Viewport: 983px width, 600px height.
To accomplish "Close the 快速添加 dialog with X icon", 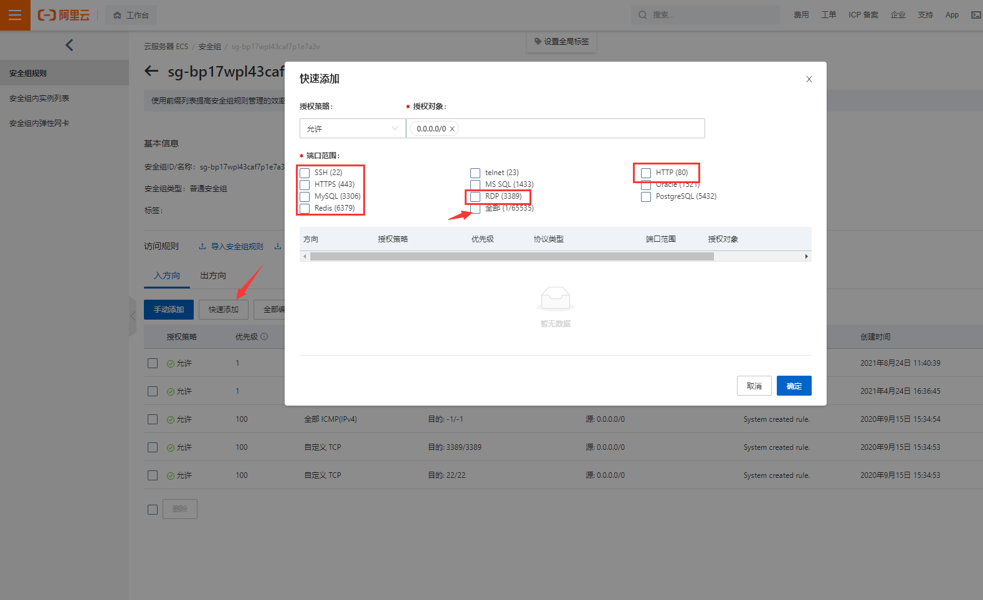I will coord(809,79).
